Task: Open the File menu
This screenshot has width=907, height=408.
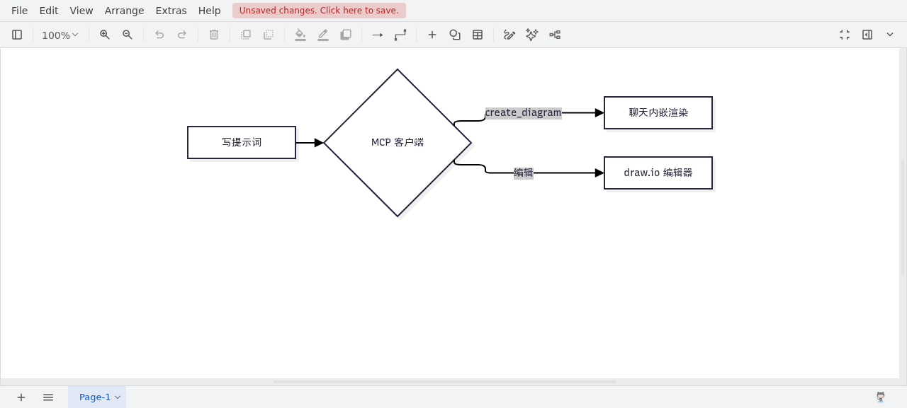Action: pos(20,11)
